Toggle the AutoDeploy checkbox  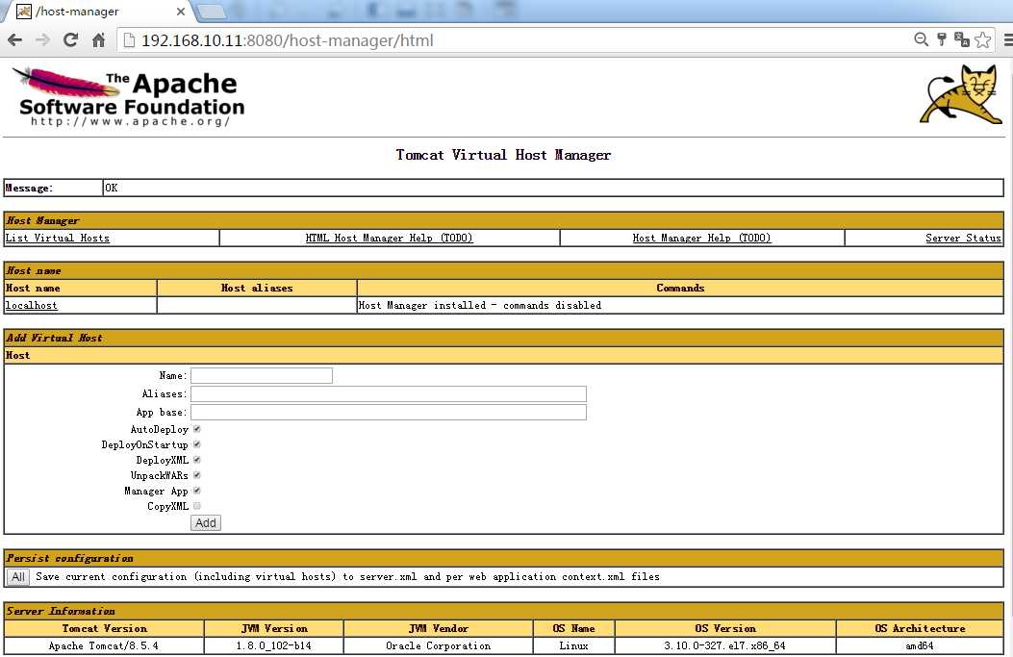197,429
